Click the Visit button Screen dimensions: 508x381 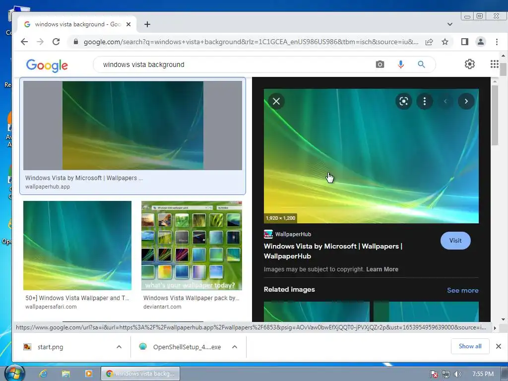(455, 241)
